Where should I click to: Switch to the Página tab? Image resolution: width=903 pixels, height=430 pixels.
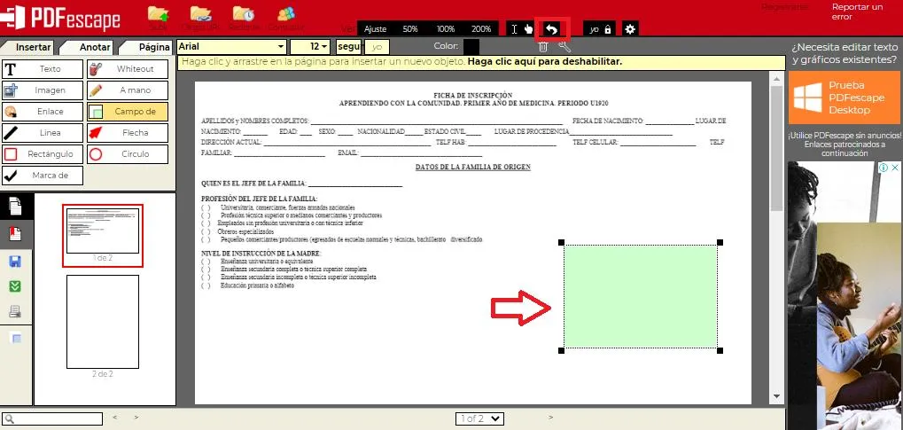point(152,47)
